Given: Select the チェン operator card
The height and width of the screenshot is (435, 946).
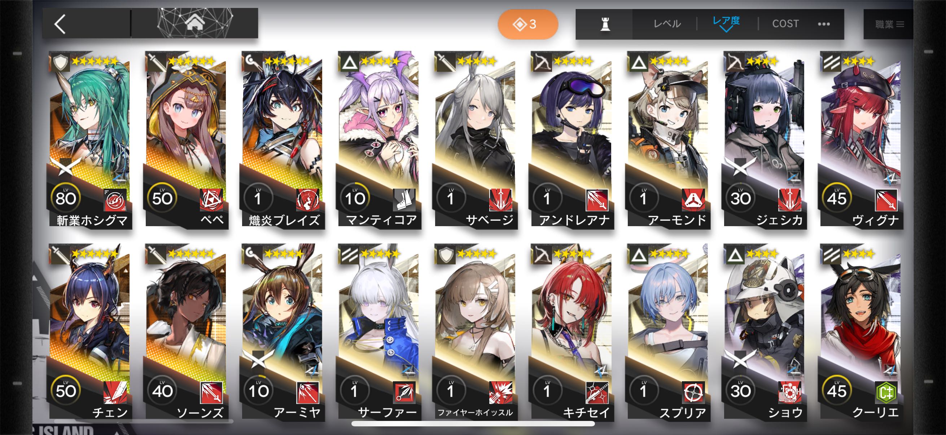Looking at the screenshot, I should pos(90,332).
